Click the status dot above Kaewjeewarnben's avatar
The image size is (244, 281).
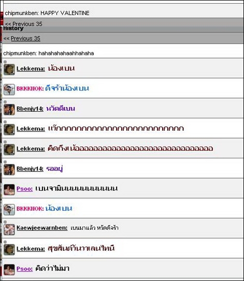tap(5, 222)
